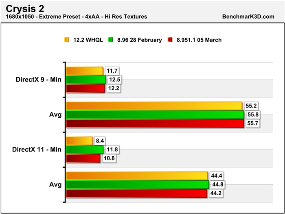285x214 pixels.
Task: Click the 11.7 value label
Action: click(x=112, y=71)
